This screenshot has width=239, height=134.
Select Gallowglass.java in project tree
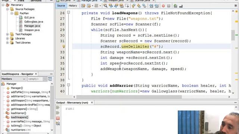pyautogui.click(x=34, y=22)
